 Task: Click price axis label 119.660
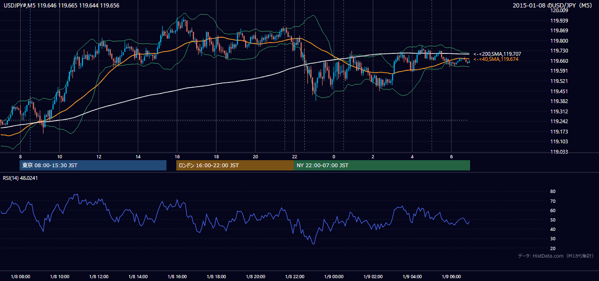(559, 61)
